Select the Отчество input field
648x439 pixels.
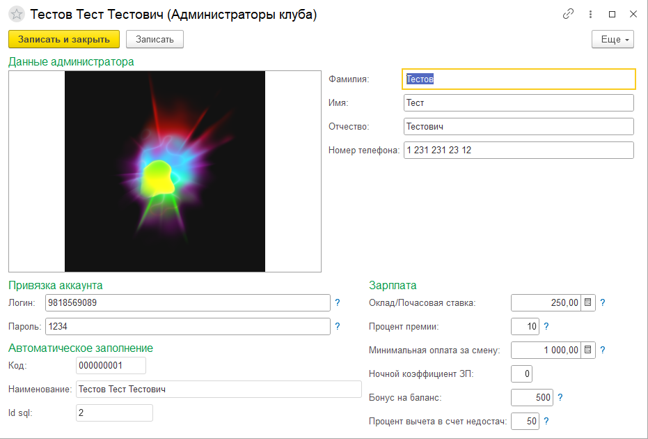519,126
